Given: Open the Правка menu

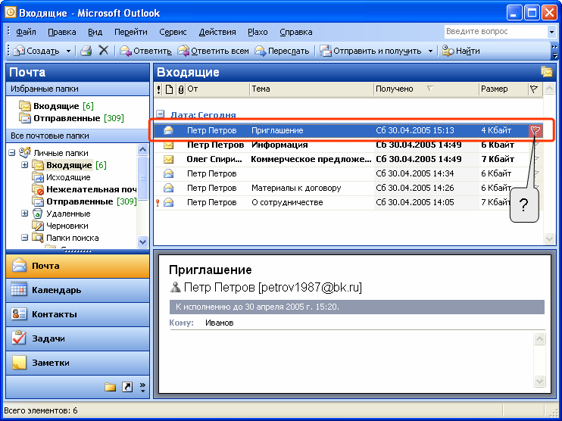Looking at the screenshot, I should [x=62, y=32].
